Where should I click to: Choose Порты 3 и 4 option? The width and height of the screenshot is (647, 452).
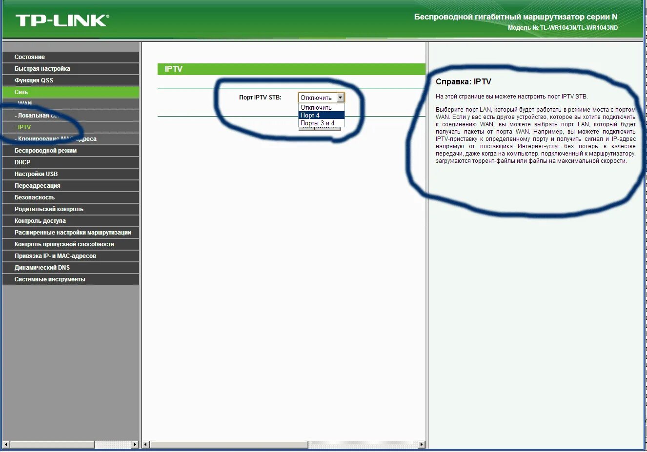click(x=322, y=123)
